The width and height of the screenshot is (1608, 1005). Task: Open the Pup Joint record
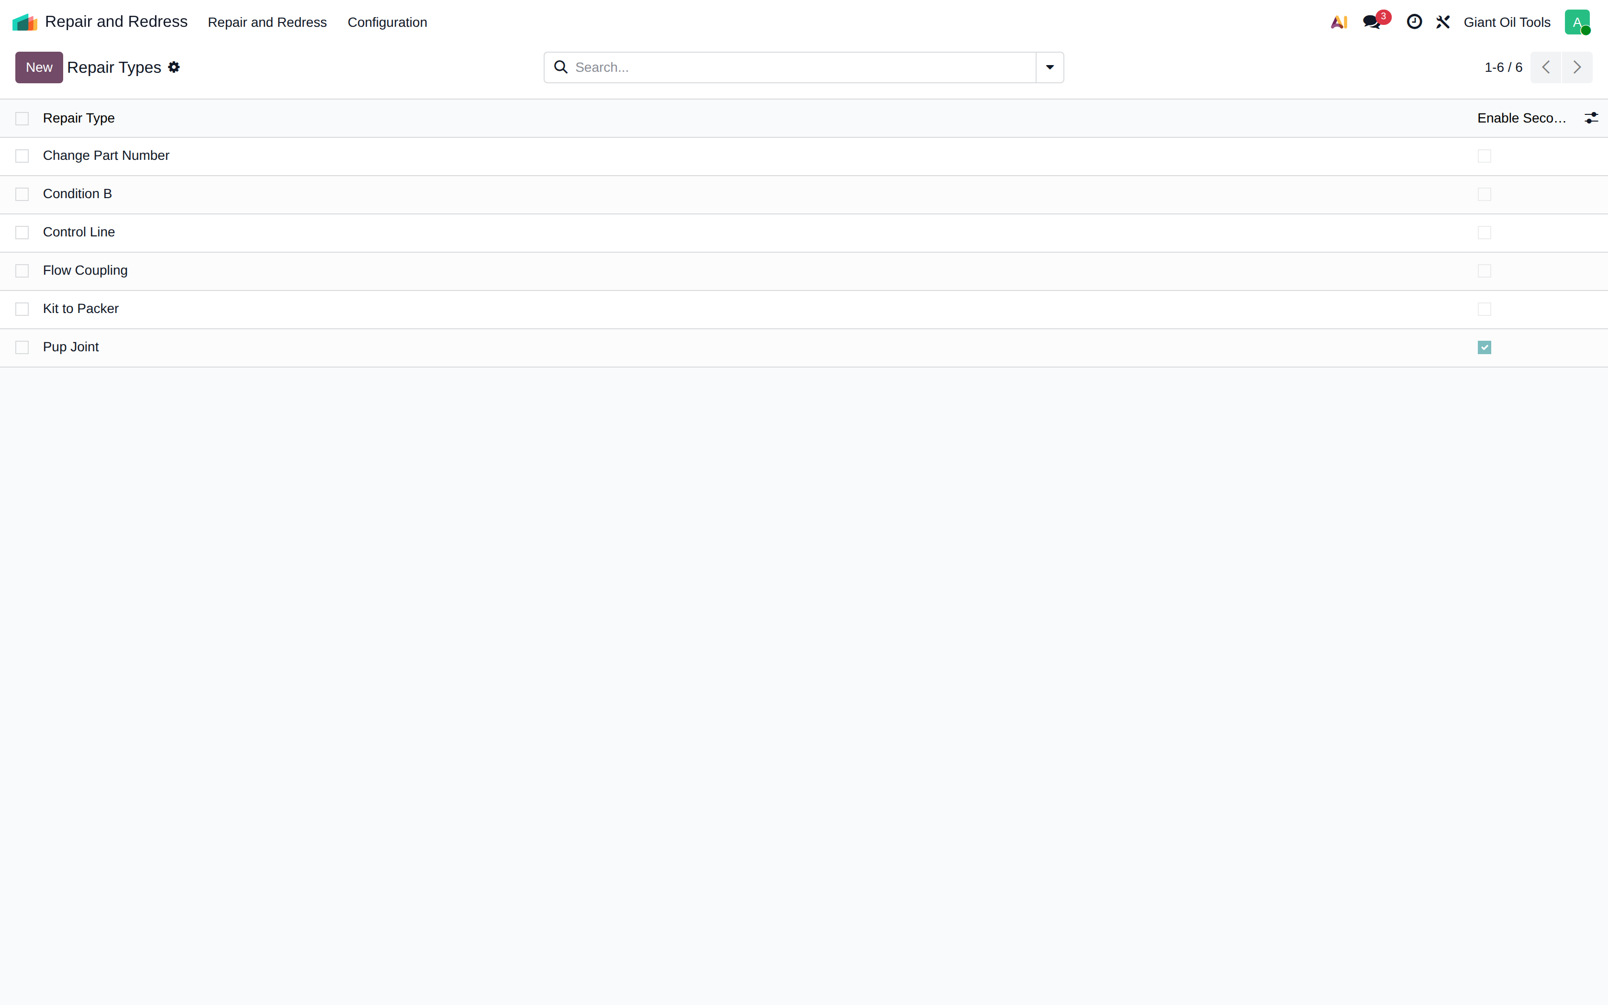71,347
